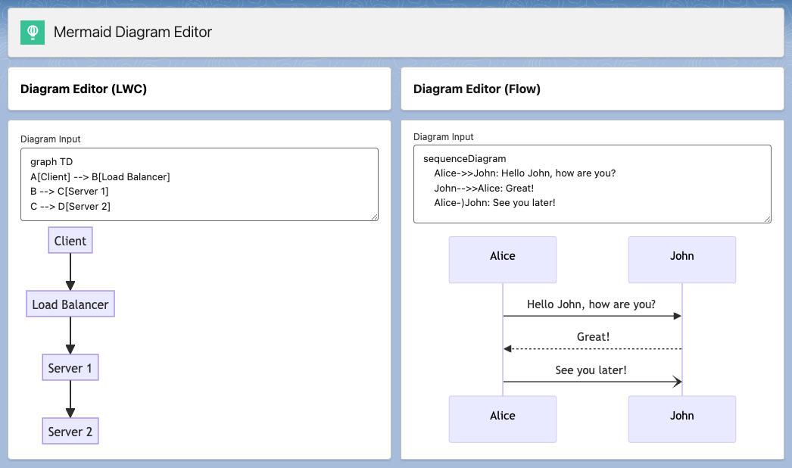Click the 'Hello John, how are you?' message arrow
The image size is (792, 468).
pyautogui.click(x=592, y=314)
